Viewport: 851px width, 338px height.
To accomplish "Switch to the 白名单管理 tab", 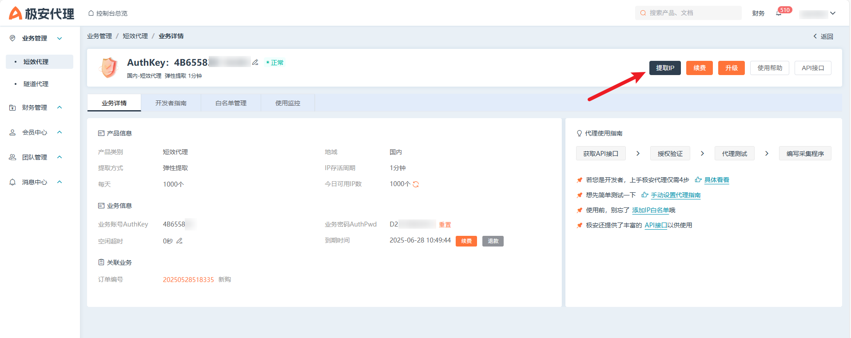I will 231,103.
